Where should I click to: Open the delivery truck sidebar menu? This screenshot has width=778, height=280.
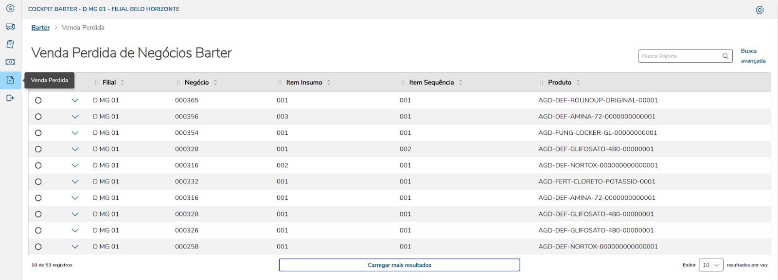click(10, 27)
